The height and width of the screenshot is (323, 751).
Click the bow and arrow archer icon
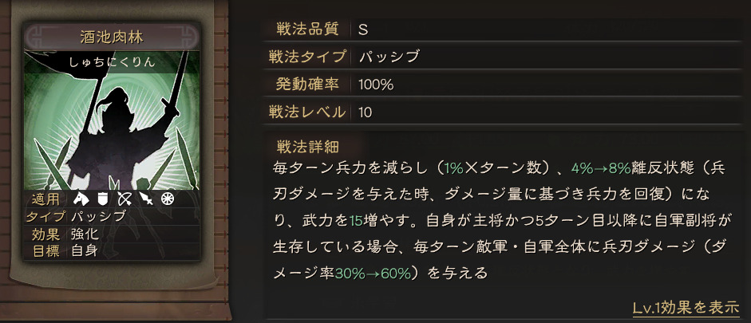coord(125,199)
